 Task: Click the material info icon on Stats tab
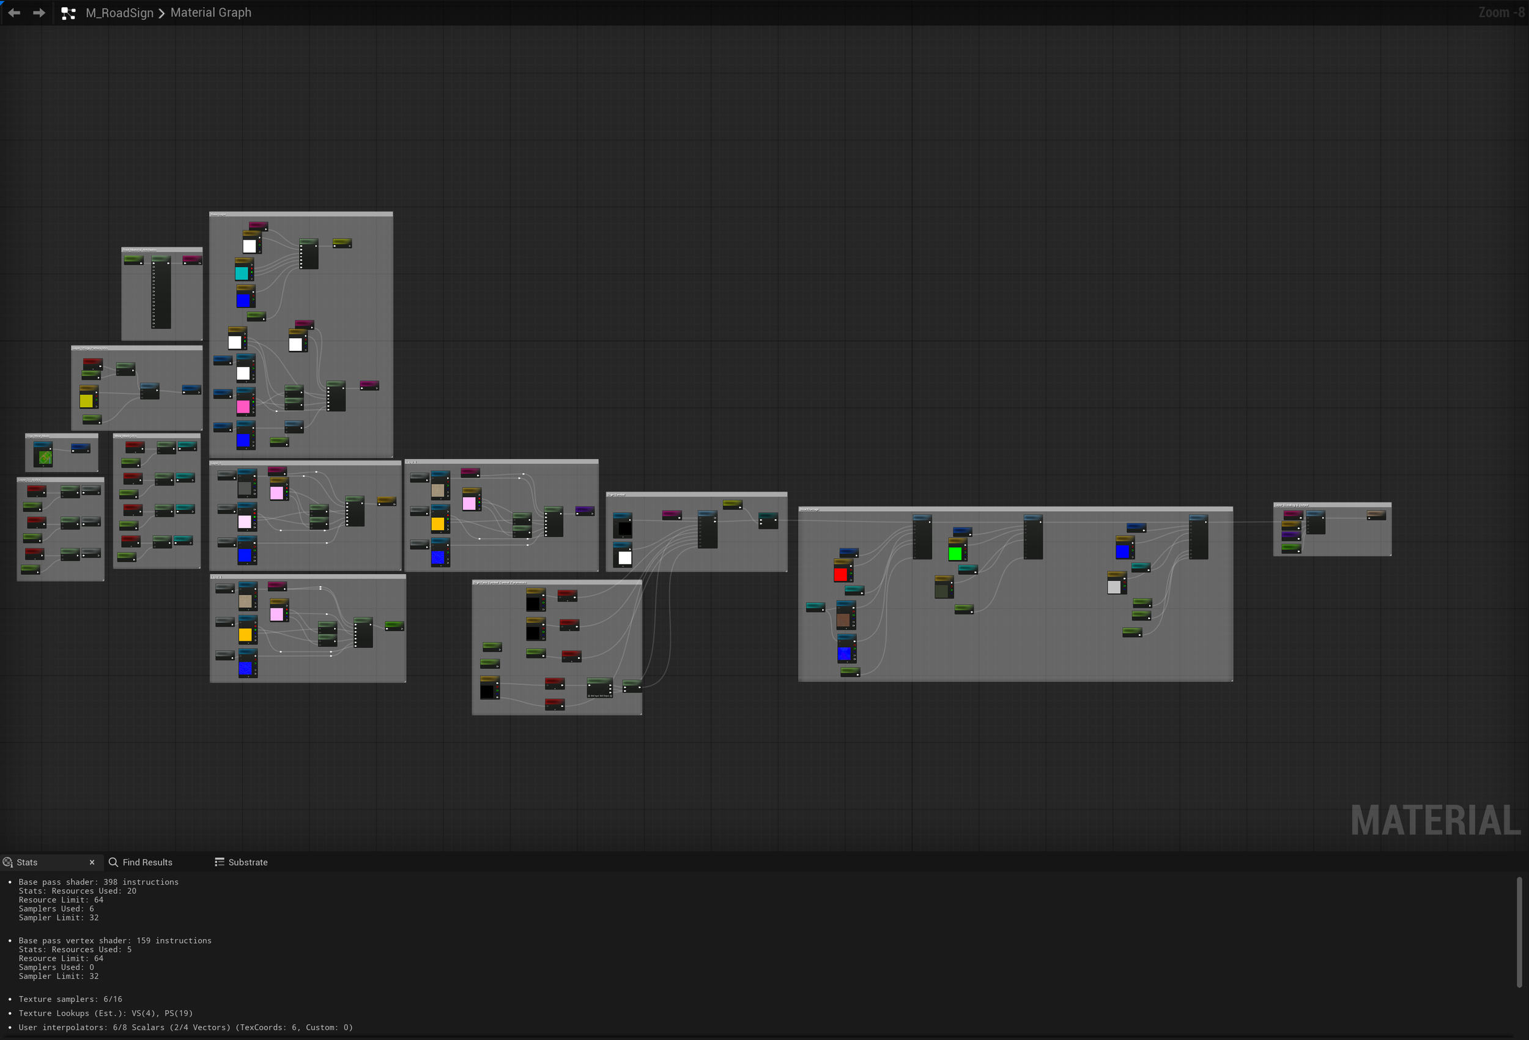tap(7, 863)
